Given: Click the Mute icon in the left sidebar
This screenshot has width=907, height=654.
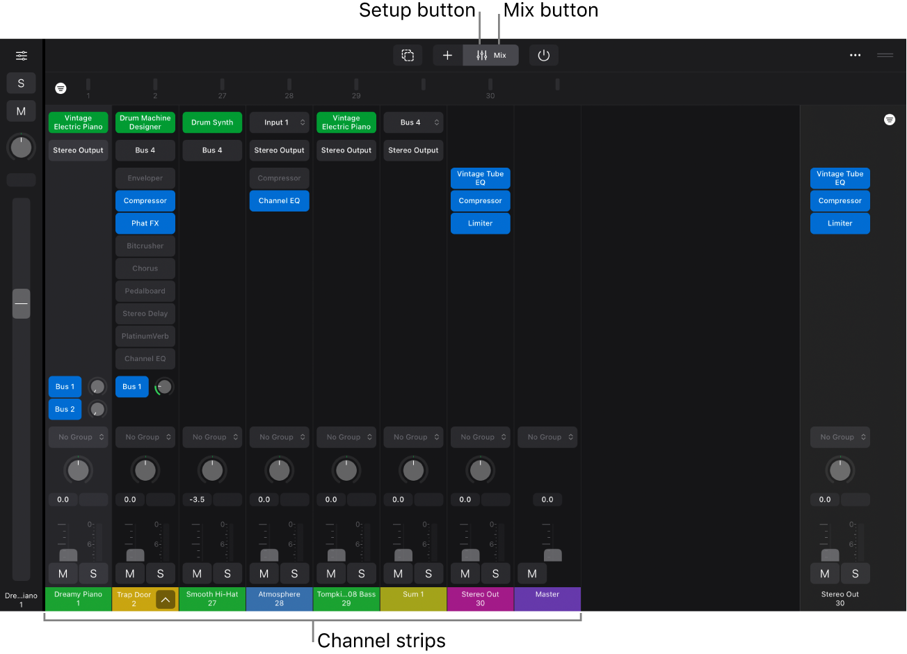Looking at the screenshot, I should click(x=21, y=110).
